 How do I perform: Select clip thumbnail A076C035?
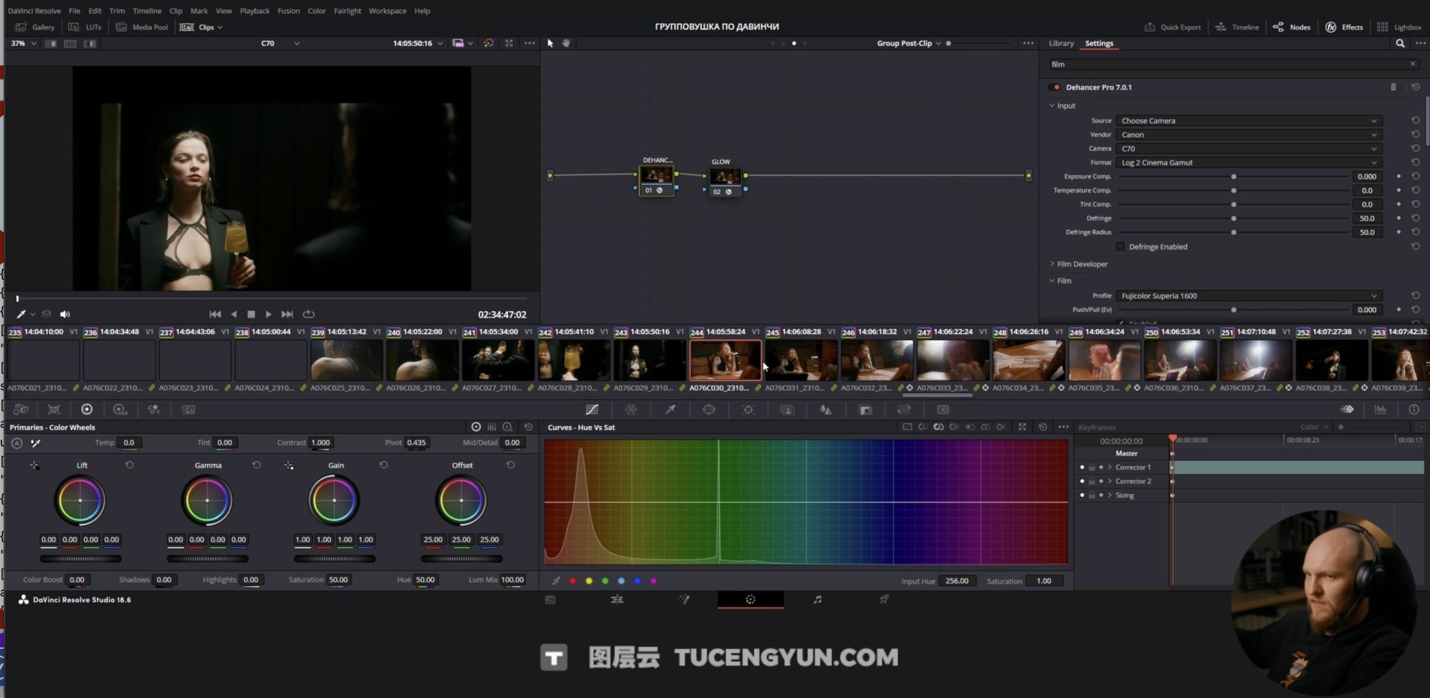[1104, 361]
